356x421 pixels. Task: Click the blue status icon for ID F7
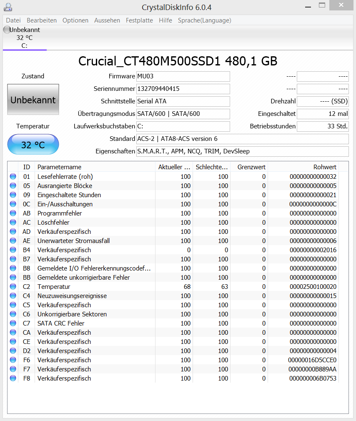[13, 369]
